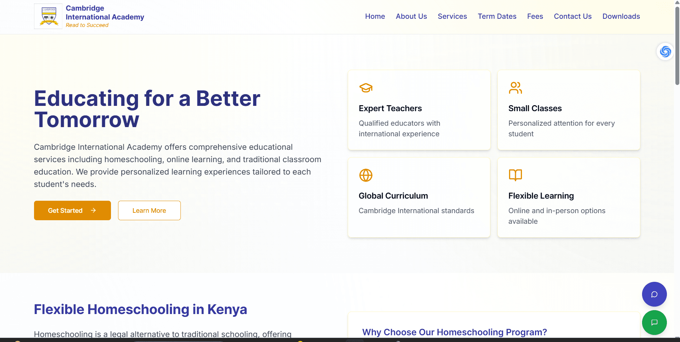Click the Cambridge International Academy title text
680x342 pixels.
tap(105, 13)
